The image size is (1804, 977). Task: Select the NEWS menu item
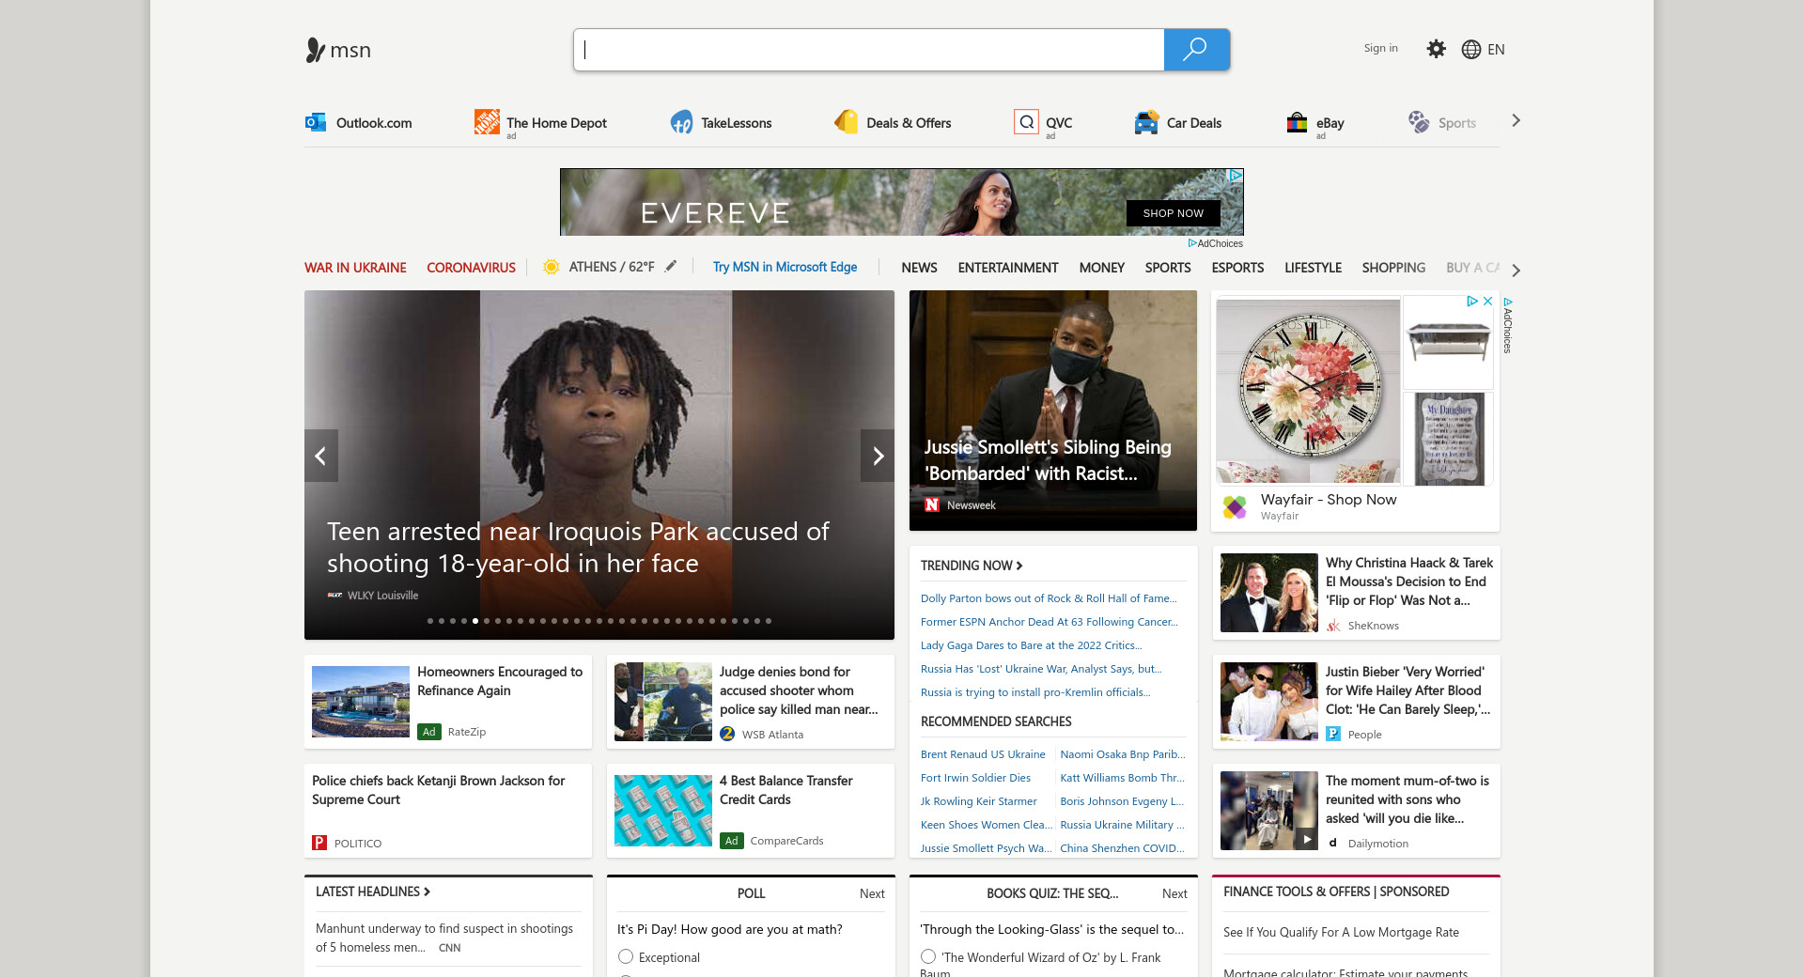[x=919, y=268]
